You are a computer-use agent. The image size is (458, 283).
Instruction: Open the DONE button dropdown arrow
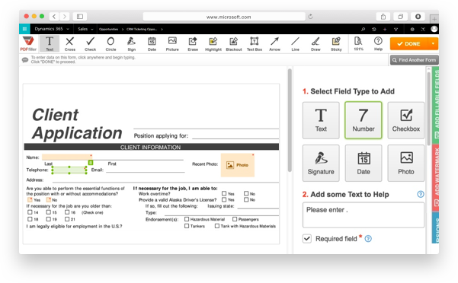433,43
